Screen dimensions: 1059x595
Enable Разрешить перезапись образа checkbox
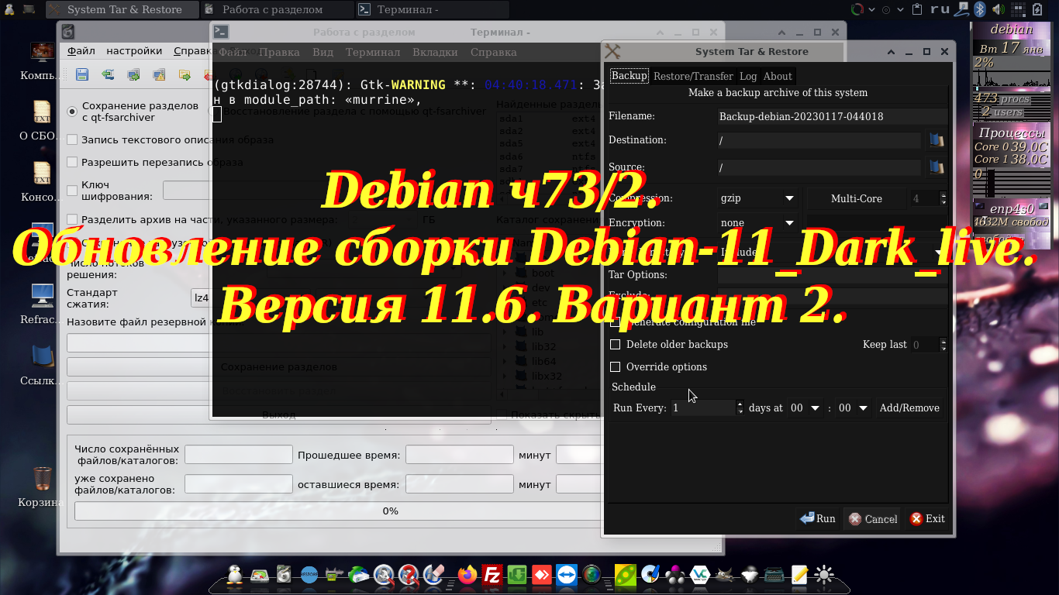[x=72, y=163]
